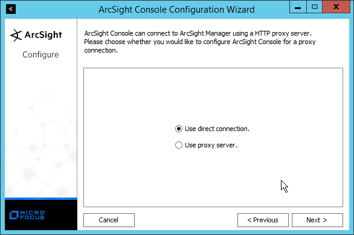
Task: Click the ArcSight app icon in title bar
Action: coord(11,9)
